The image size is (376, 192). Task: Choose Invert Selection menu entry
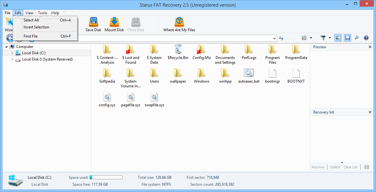45,27
